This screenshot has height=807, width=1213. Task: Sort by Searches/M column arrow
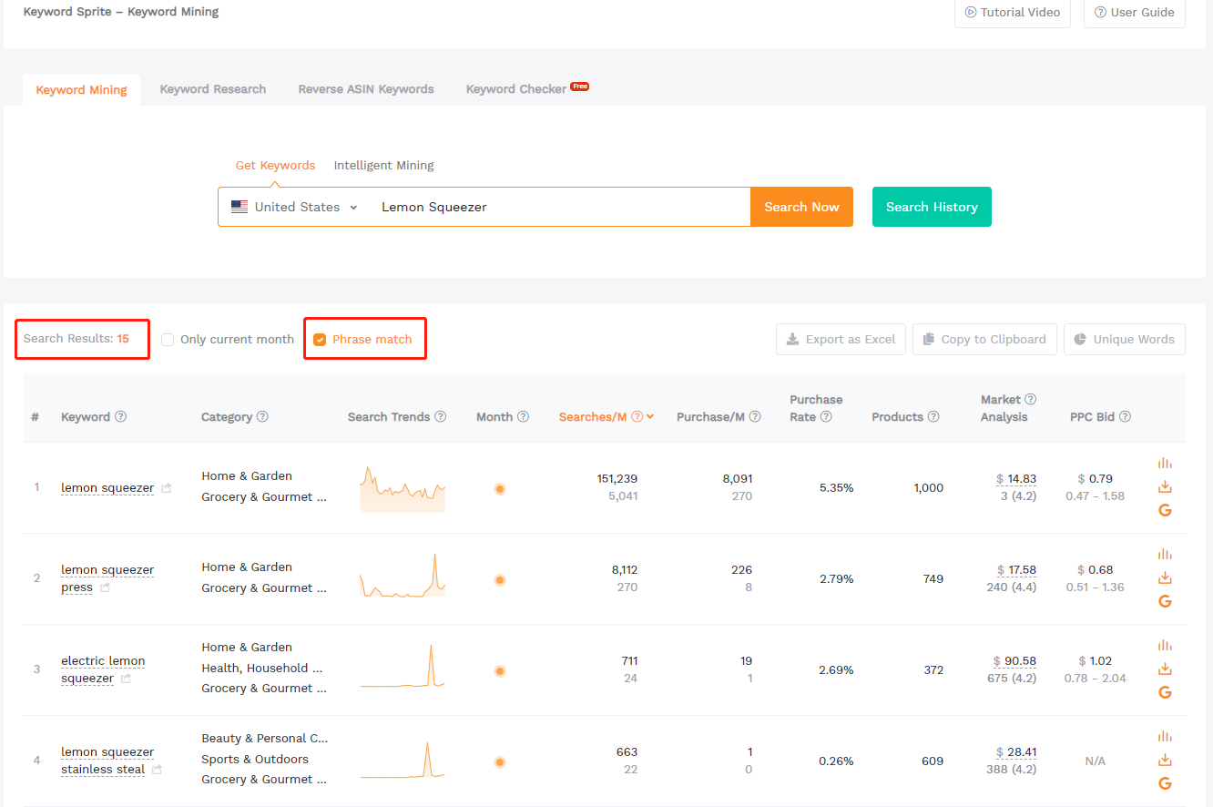pyautogui.click(x=650, y=417)
